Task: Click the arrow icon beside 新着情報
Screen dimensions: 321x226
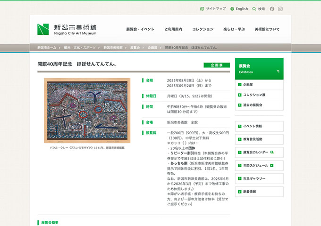Action: [x=240, y=192]
